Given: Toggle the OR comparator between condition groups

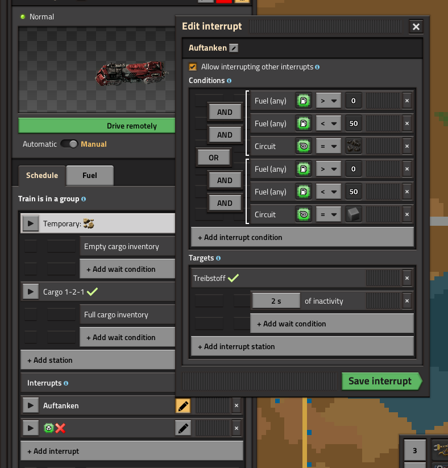Looking at the screenshot, I should [213, 158].
